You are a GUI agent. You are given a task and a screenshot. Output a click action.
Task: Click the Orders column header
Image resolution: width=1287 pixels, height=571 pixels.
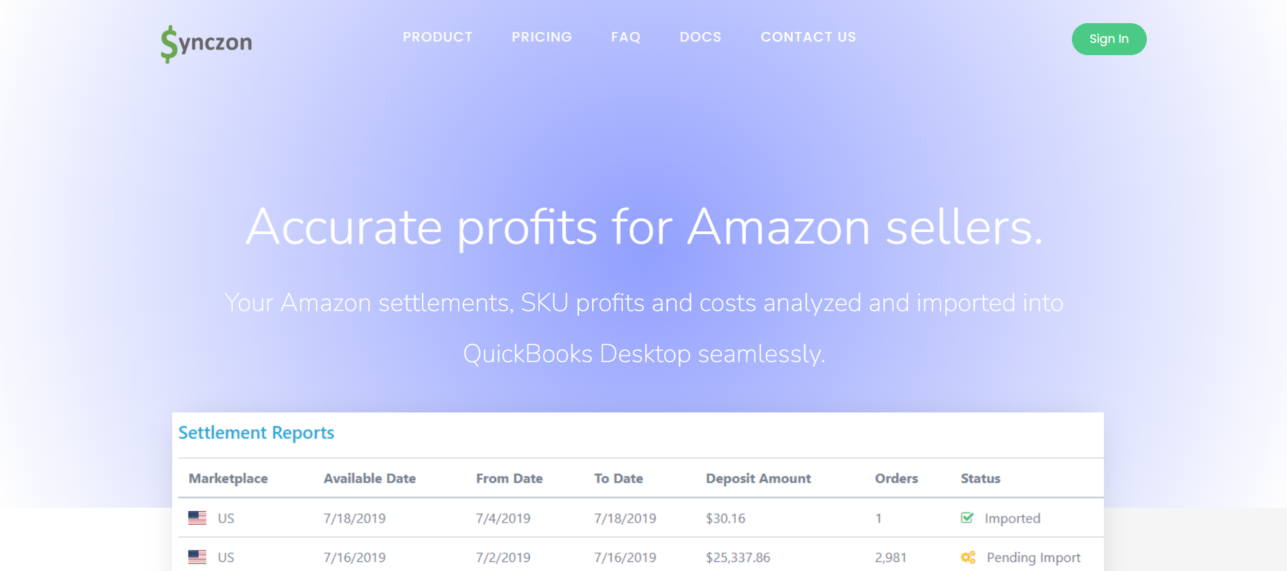tap(896, 478)
